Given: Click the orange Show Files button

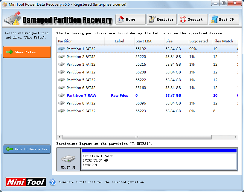Looking at the screenshot, I should [x=27, y=52].
